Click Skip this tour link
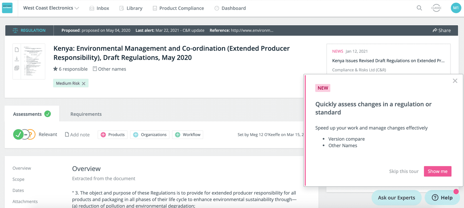The image size is (464, 208). [404, 171]
